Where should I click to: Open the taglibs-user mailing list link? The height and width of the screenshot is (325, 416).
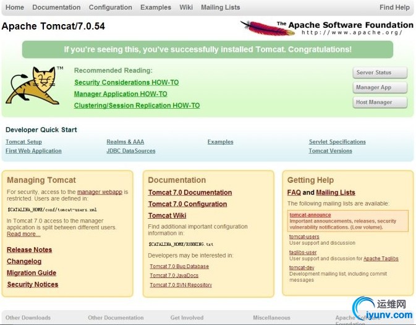(303, 252)
